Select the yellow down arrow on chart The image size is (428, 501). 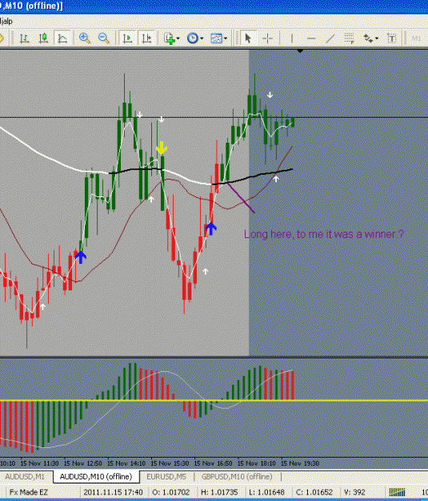click(x=162, y=148)
